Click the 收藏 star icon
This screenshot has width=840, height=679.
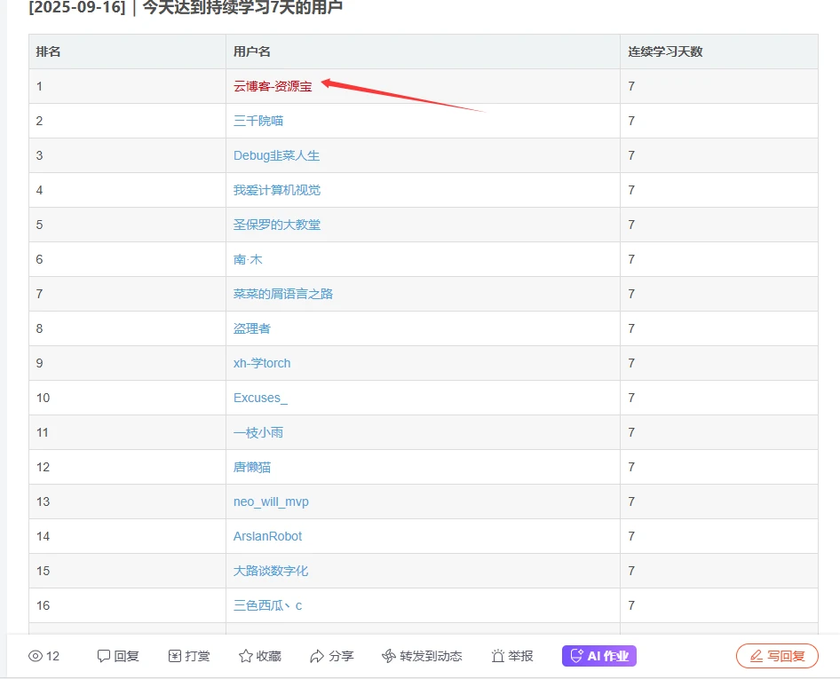246,656
